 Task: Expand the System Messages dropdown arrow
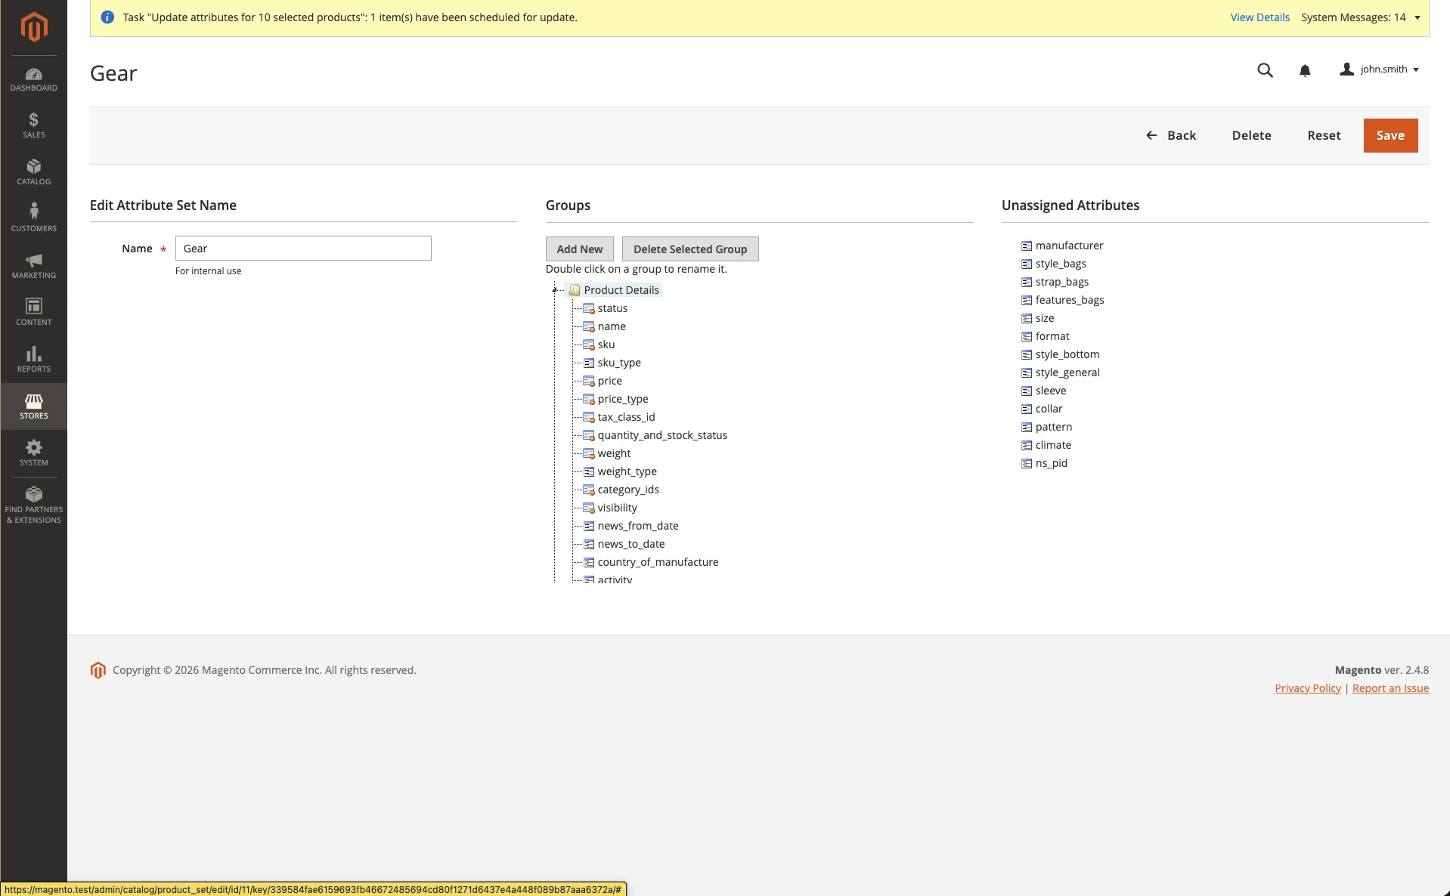[x=1417, y=17]
